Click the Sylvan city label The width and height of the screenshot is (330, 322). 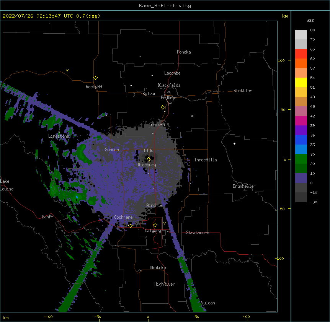pos(149,94)
